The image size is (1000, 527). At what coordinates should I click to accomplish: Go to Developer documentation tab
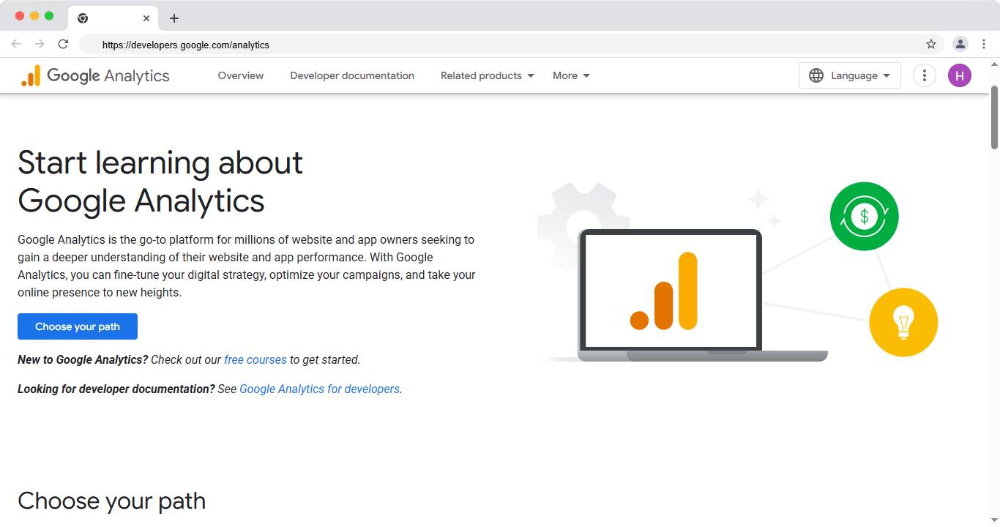[352, 75]
